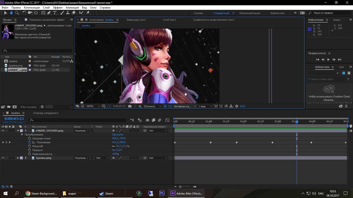Open graph editor in timeline

167,120
